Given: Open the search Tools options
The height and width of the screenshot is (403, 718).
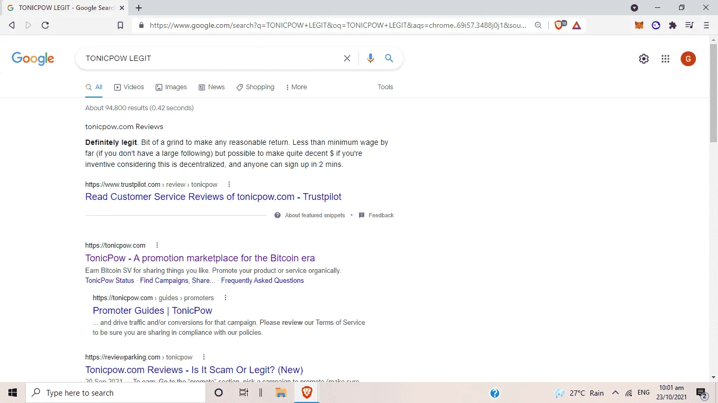Looking at the screenshot, I should coord(385,87).
